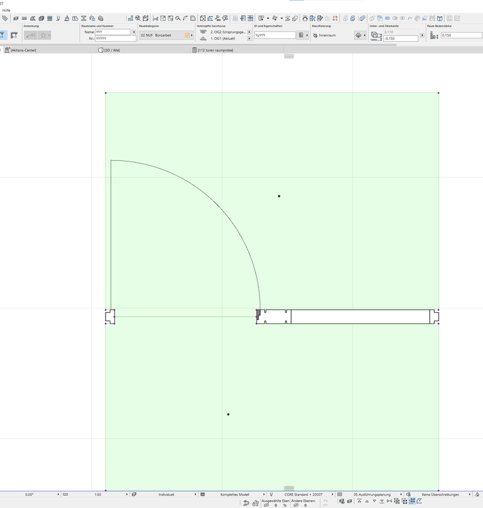
Task: Toggle lock icon under Andere Ebenen
Action: [305, 506]
